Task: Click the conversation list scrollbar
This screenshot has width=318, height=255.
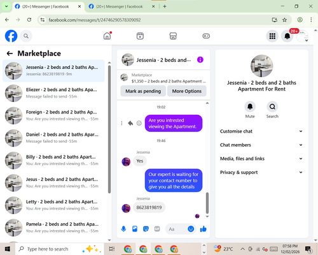Action: tap(109, 129)
